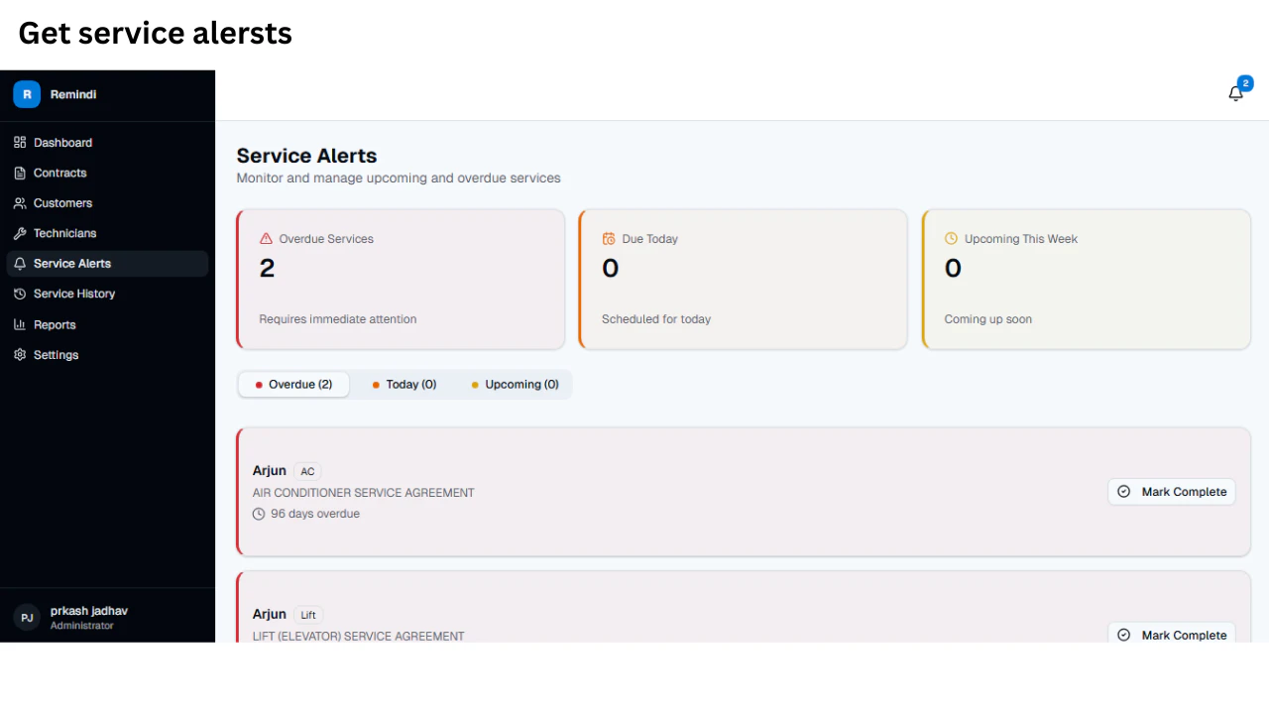Click the Remindi logo icon
1269x714 pixels.
tap(27, 94)
